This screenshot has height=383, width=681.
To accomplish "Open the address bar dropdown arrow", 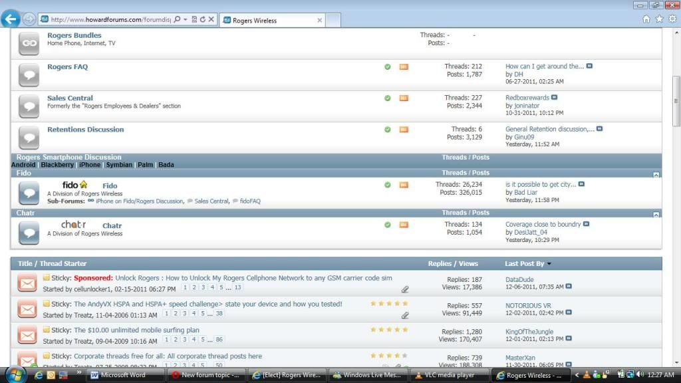I will pyautogui.click(x=186, y=19).
